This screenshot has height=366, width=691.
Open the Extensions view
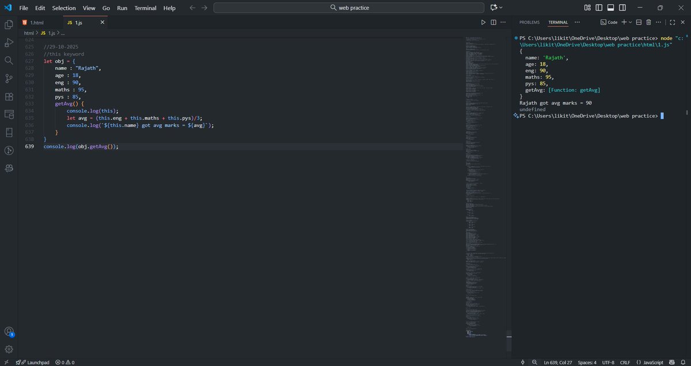tap(9, 97)
